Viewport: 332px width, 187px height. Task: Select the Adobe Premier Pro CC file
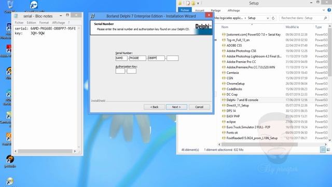(241, 62)
